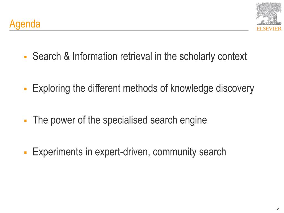284x213 pixels.
Task: Select the word 'Experiments' in the fourth bullet
Action: point(58,152)
